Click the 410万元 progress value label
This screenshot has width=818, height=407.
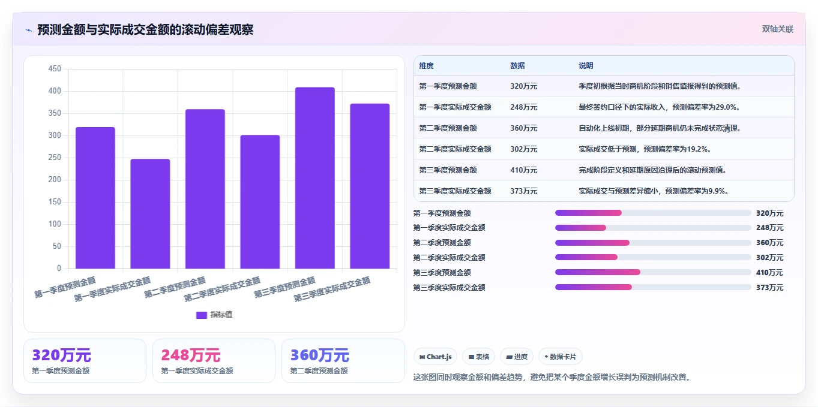(x=770, y=273)
